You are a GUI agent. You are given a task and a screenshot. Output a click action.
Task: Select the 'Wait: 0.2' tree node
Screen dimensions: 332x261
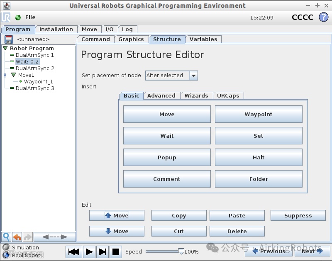point(27,61)
